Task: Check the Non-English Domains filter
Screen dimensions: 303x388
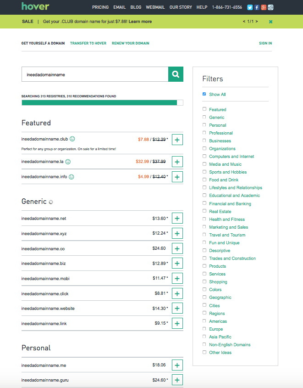Action: point(204,344)
